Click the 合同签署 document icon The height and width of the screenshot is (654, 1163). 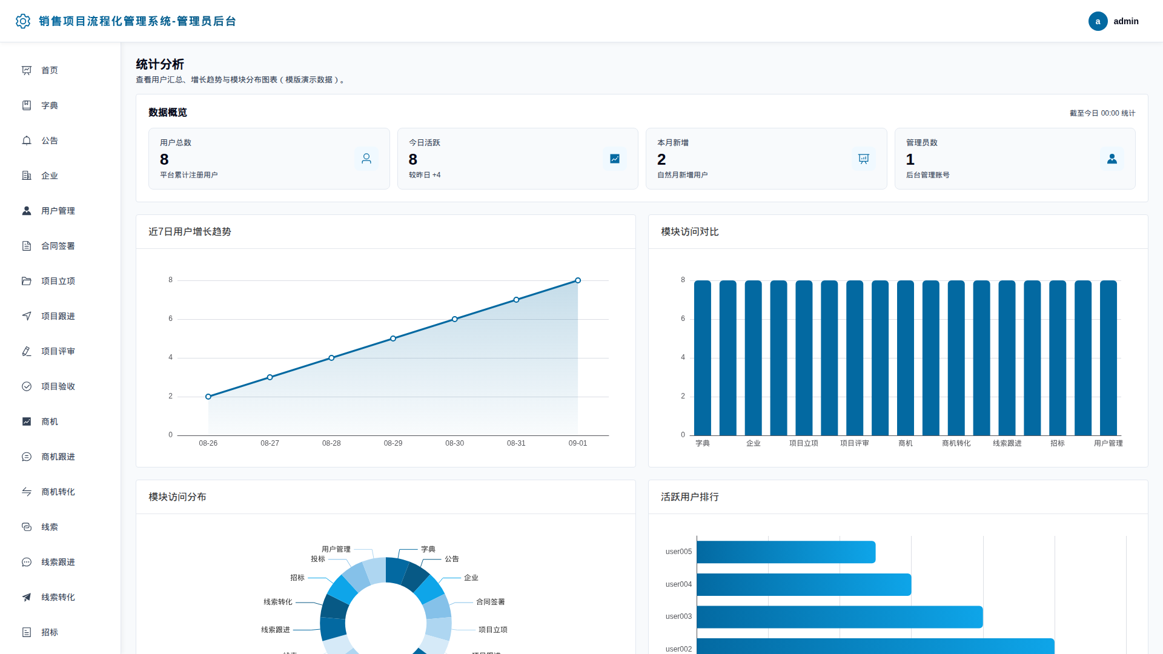pos(27,246)
